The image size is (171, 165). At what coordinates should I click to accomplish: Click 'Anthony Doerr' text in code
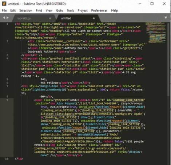click(x=75, y=48)
